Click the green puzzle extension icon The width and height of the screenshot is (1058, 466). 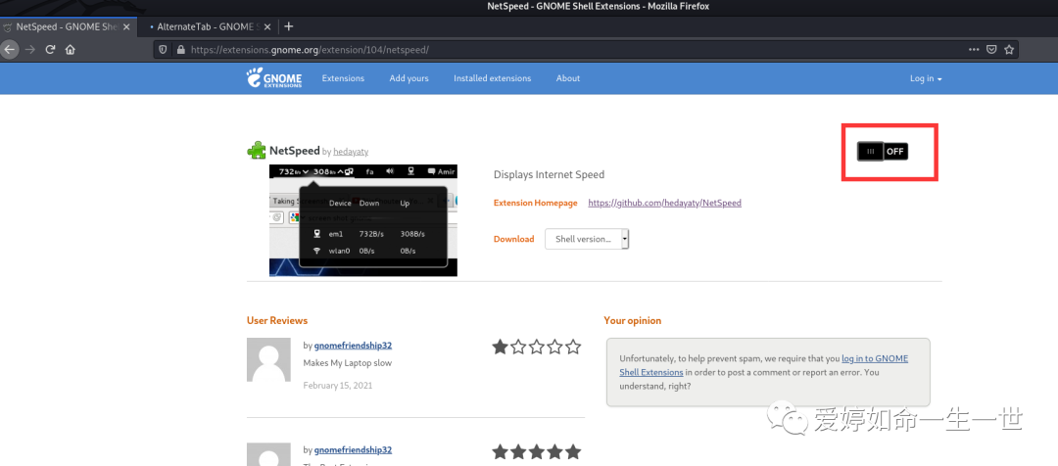257,151
